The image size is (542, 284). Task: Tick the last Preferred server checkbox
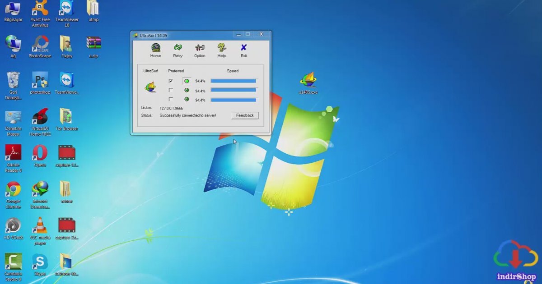(171, 99)
